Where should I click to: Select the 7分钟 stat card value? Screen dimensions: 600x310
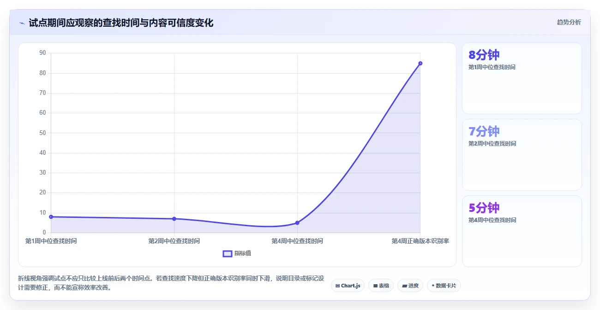pos(484,131)
